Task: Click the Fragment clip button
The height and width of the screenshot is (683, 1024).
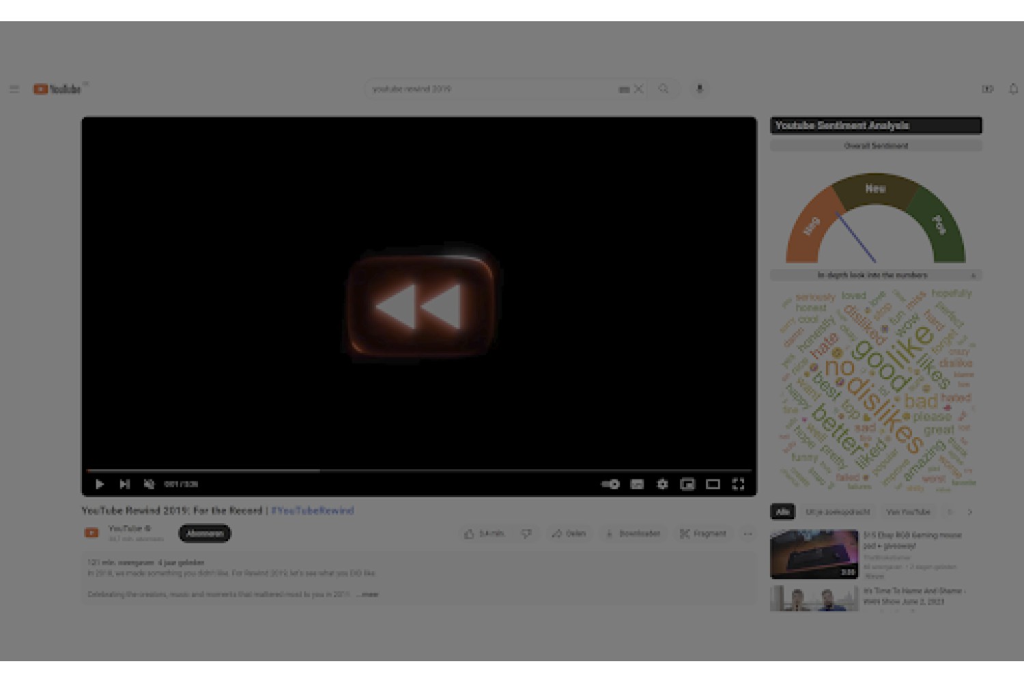Action: (x=703, y=533)
